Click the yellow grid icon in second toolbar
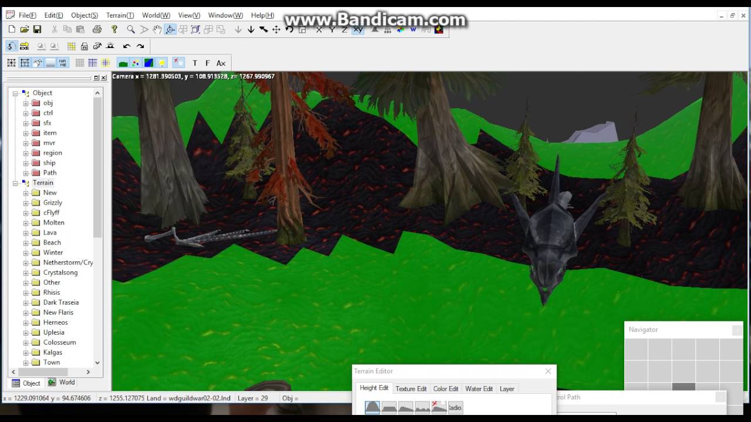This screenshot has height=422, width=751. point(71,46)
